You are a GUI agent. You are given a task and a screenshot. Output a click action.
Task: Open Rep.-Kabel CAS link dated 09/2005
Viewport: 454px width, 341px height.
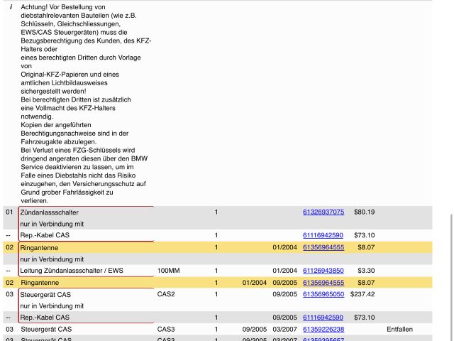tap(323, 318)
